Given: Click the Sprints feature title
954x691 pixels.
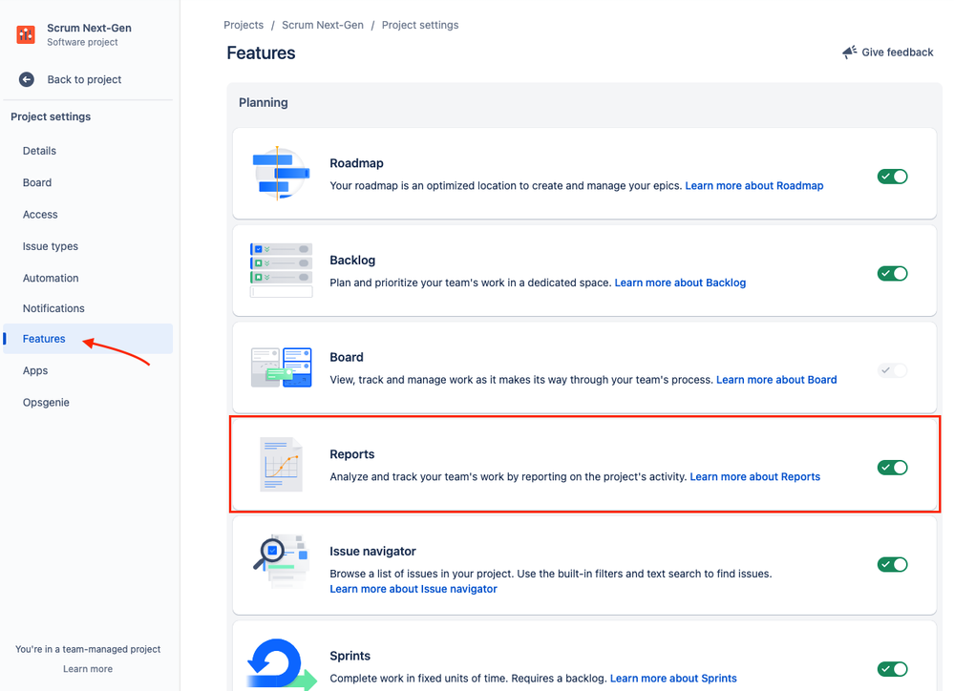Looking at the screenshot, I should [350, 656].
